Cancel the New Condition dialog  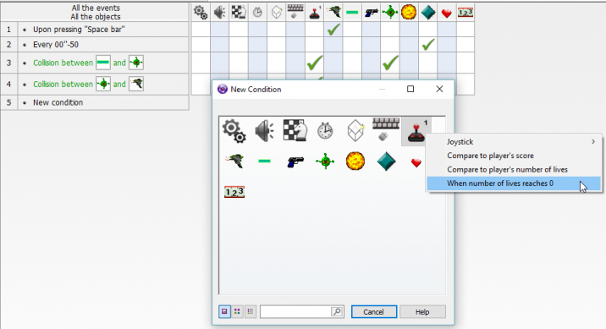(x=374, y=311)
